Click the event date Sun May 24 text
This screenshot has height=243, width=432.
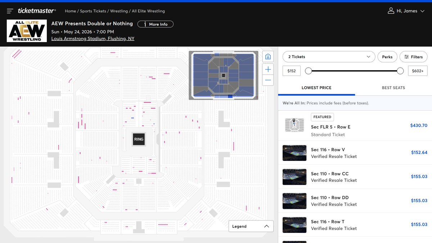(x=83, y=32)
